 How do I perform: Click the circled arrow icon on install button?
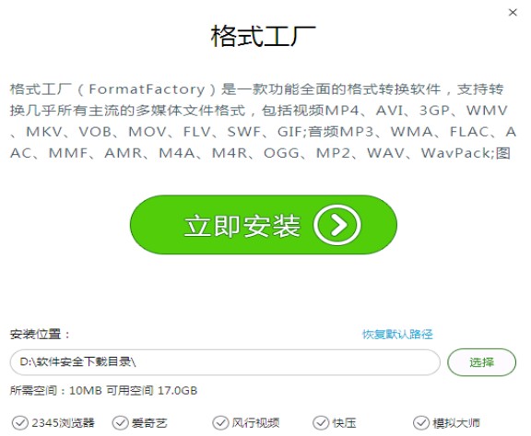click(337, 225)
